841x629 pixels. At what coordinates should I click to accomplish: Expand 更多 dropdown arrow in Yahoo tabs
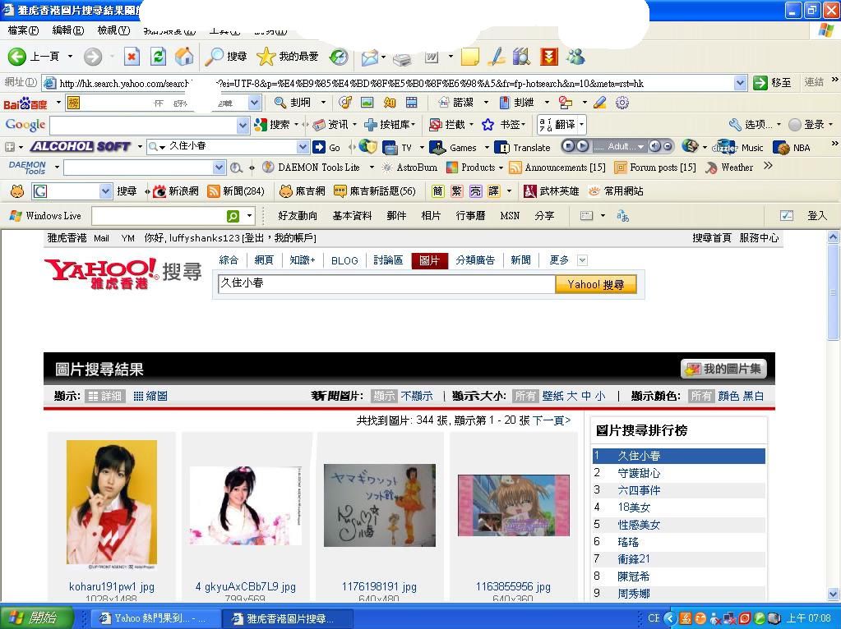(x=583, y=260)
